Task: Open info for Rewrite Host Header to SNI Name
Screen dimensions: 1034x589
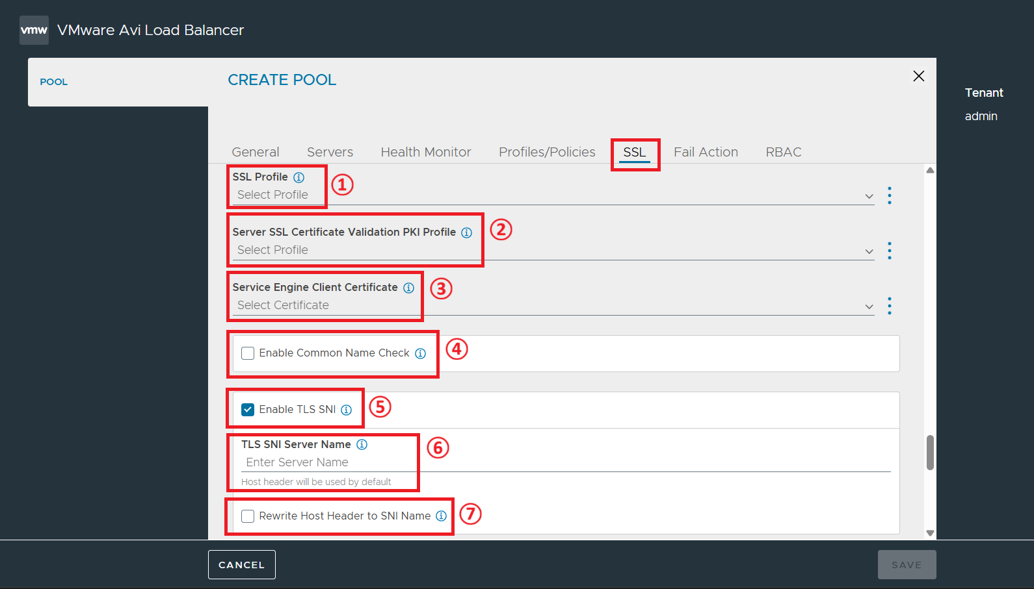Action: pos(442,516)
